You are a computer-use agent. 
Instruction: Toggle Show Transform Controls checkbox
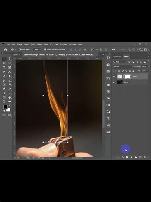[45, 49]
